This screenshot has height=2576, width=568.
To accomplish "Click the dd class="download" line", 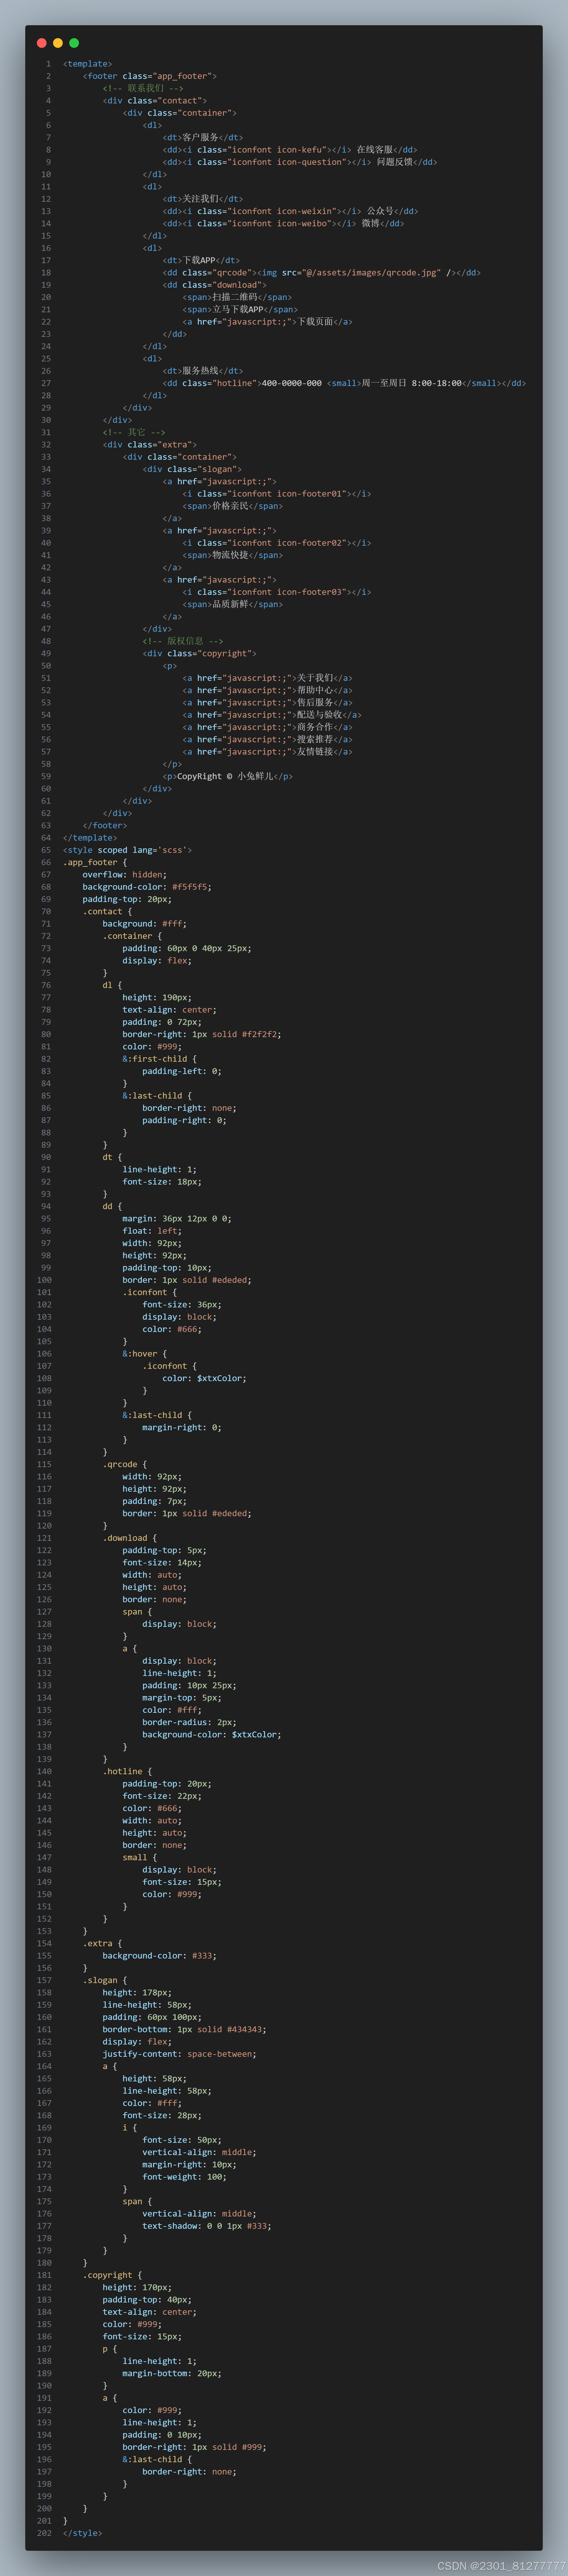I will point(215,285).
